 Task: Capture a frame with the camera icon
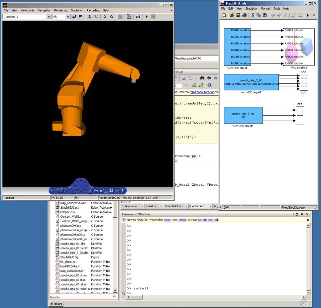point(138,17)
